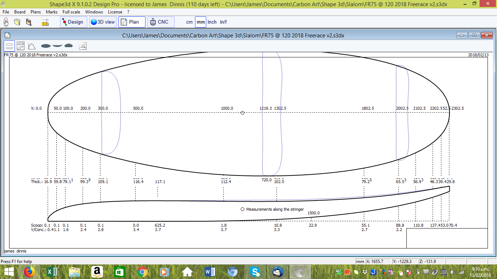The width and height of the screenshot is (497, 279).
Task: Toggle units to mm
Action: tap(200, 22)
